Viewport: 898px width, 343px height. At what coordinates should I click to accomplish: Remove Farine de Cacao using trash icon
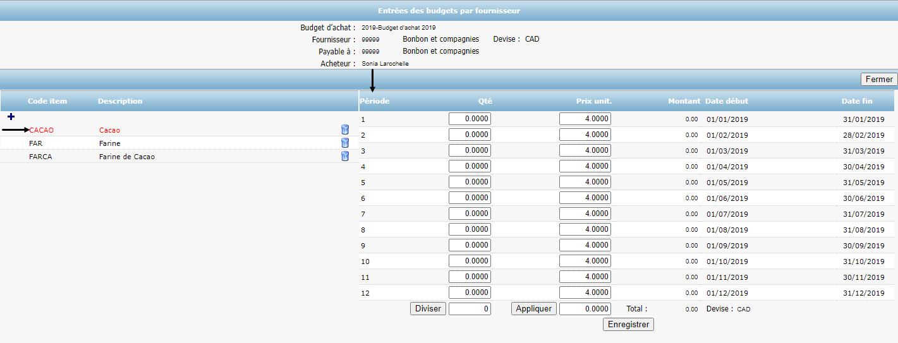click(344, 157)
